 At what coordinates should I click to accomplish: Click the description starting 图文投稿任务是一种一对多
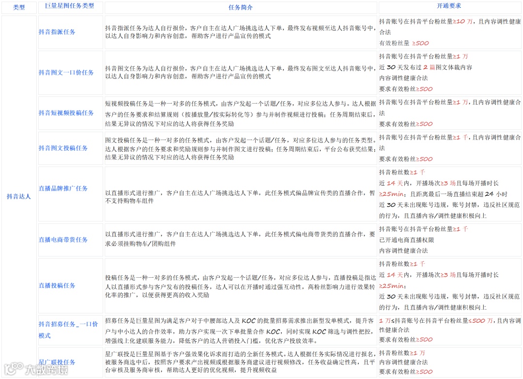coord(241,149)
